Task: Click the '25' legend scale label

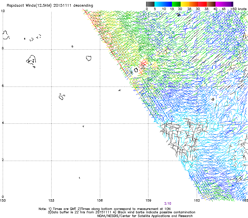Action: pyautogui.click(x=189, y=9)
